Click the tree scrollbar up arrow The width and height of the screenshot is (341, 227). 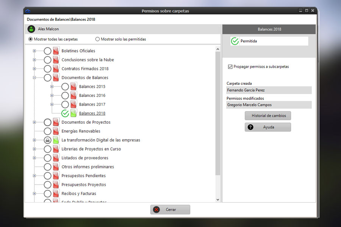pyautogui.click(x=218, y=49)
